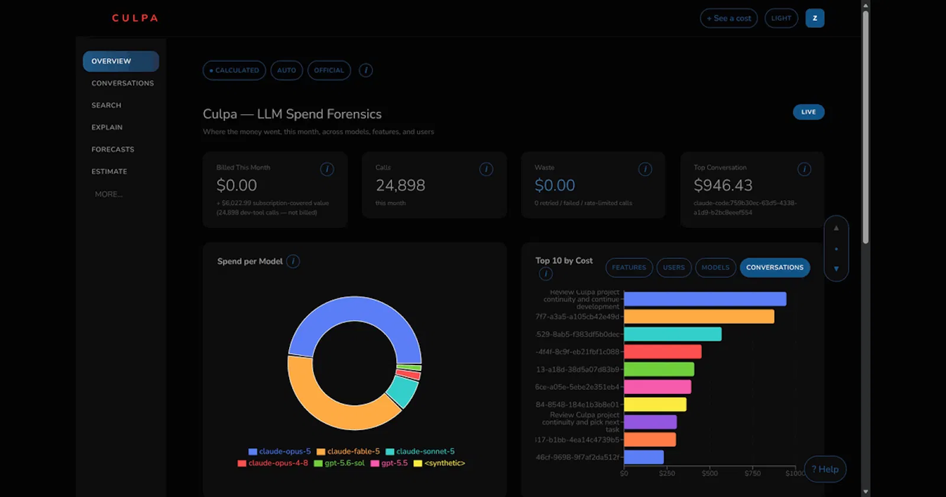Click the scrollbar down arrow at bottom
The image size is (946, 497).
[866, 492]
